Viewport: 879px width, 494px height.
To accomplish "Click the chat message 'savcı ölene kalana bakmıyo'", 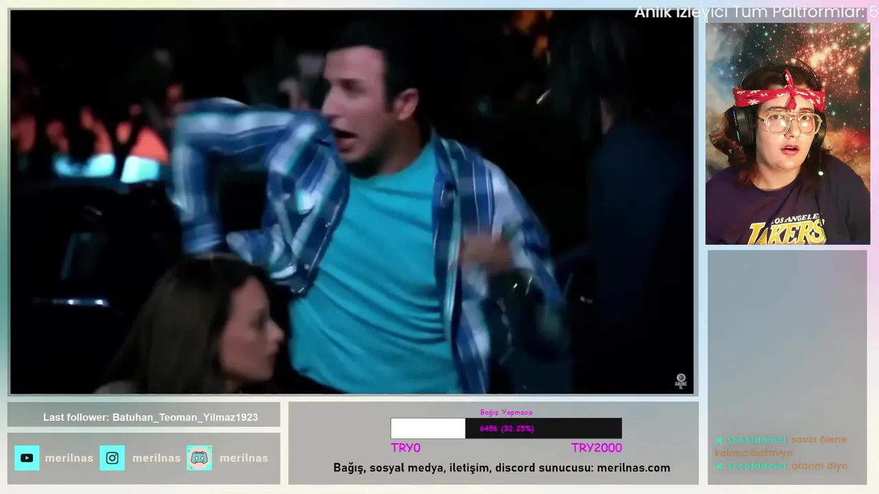I will pos(781,446).
